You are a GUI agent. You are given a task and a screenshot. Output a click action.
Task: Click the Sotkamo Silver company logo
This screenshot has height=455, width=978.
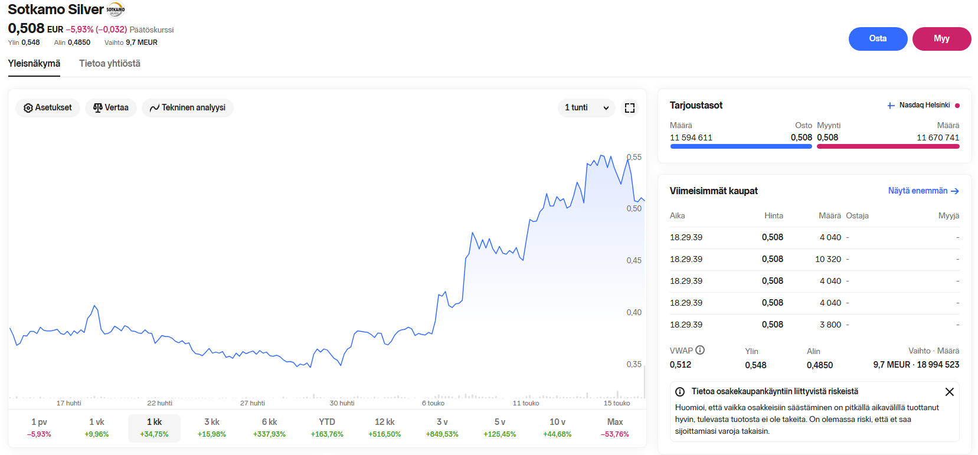point(116,9)
